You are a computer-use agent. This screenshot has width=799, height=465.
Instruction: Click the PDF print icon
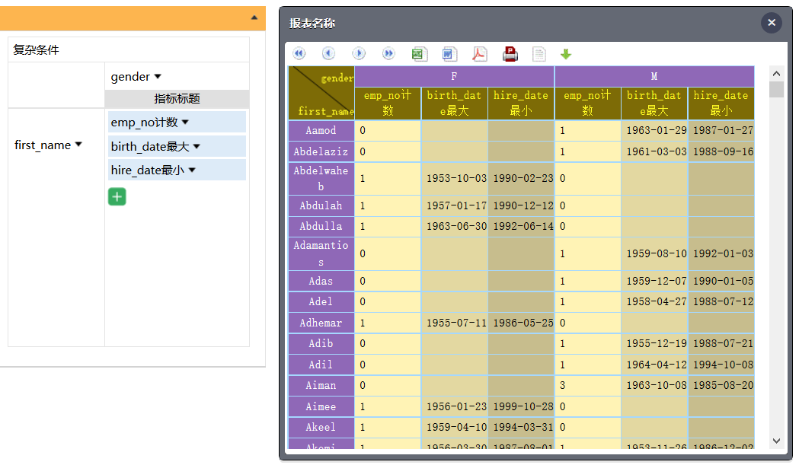click(510, 54)
